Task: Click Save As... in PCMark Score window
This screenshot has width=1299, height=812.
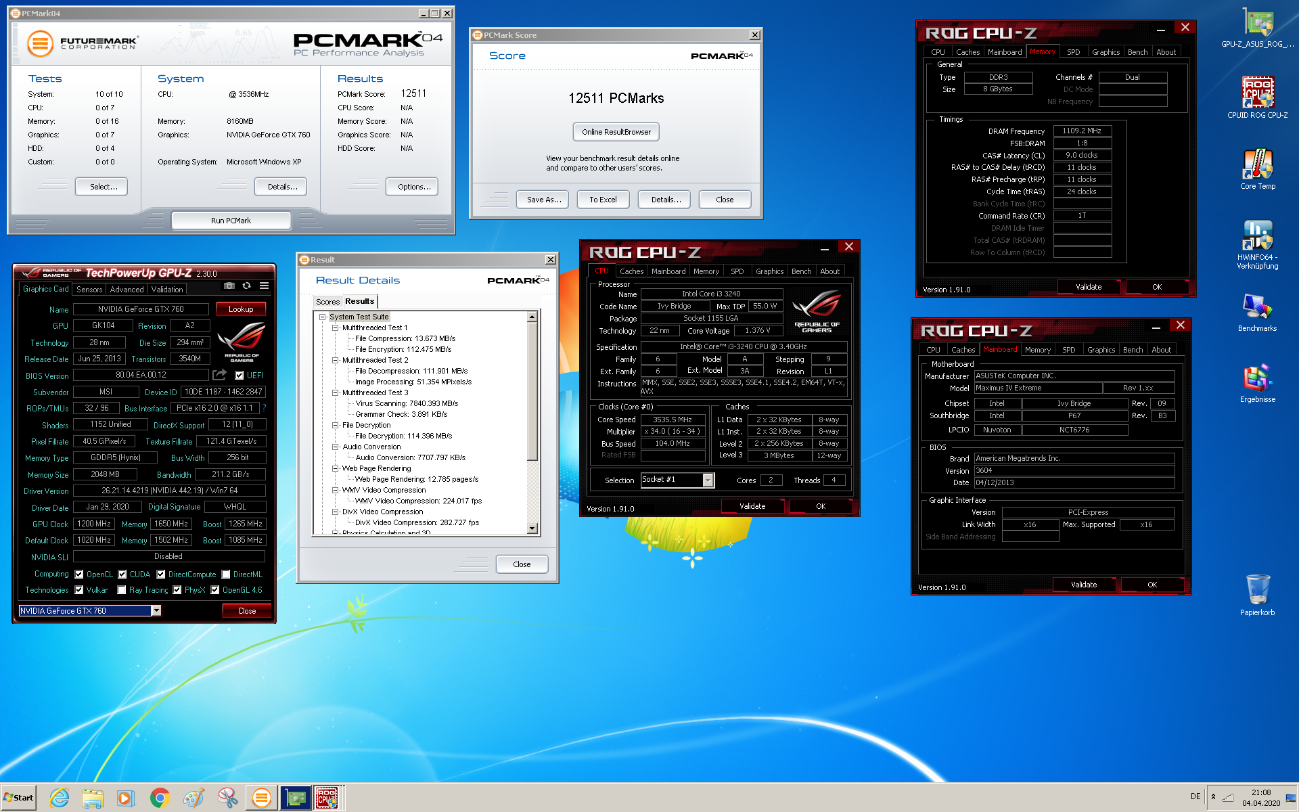Action: pos(544,200)
